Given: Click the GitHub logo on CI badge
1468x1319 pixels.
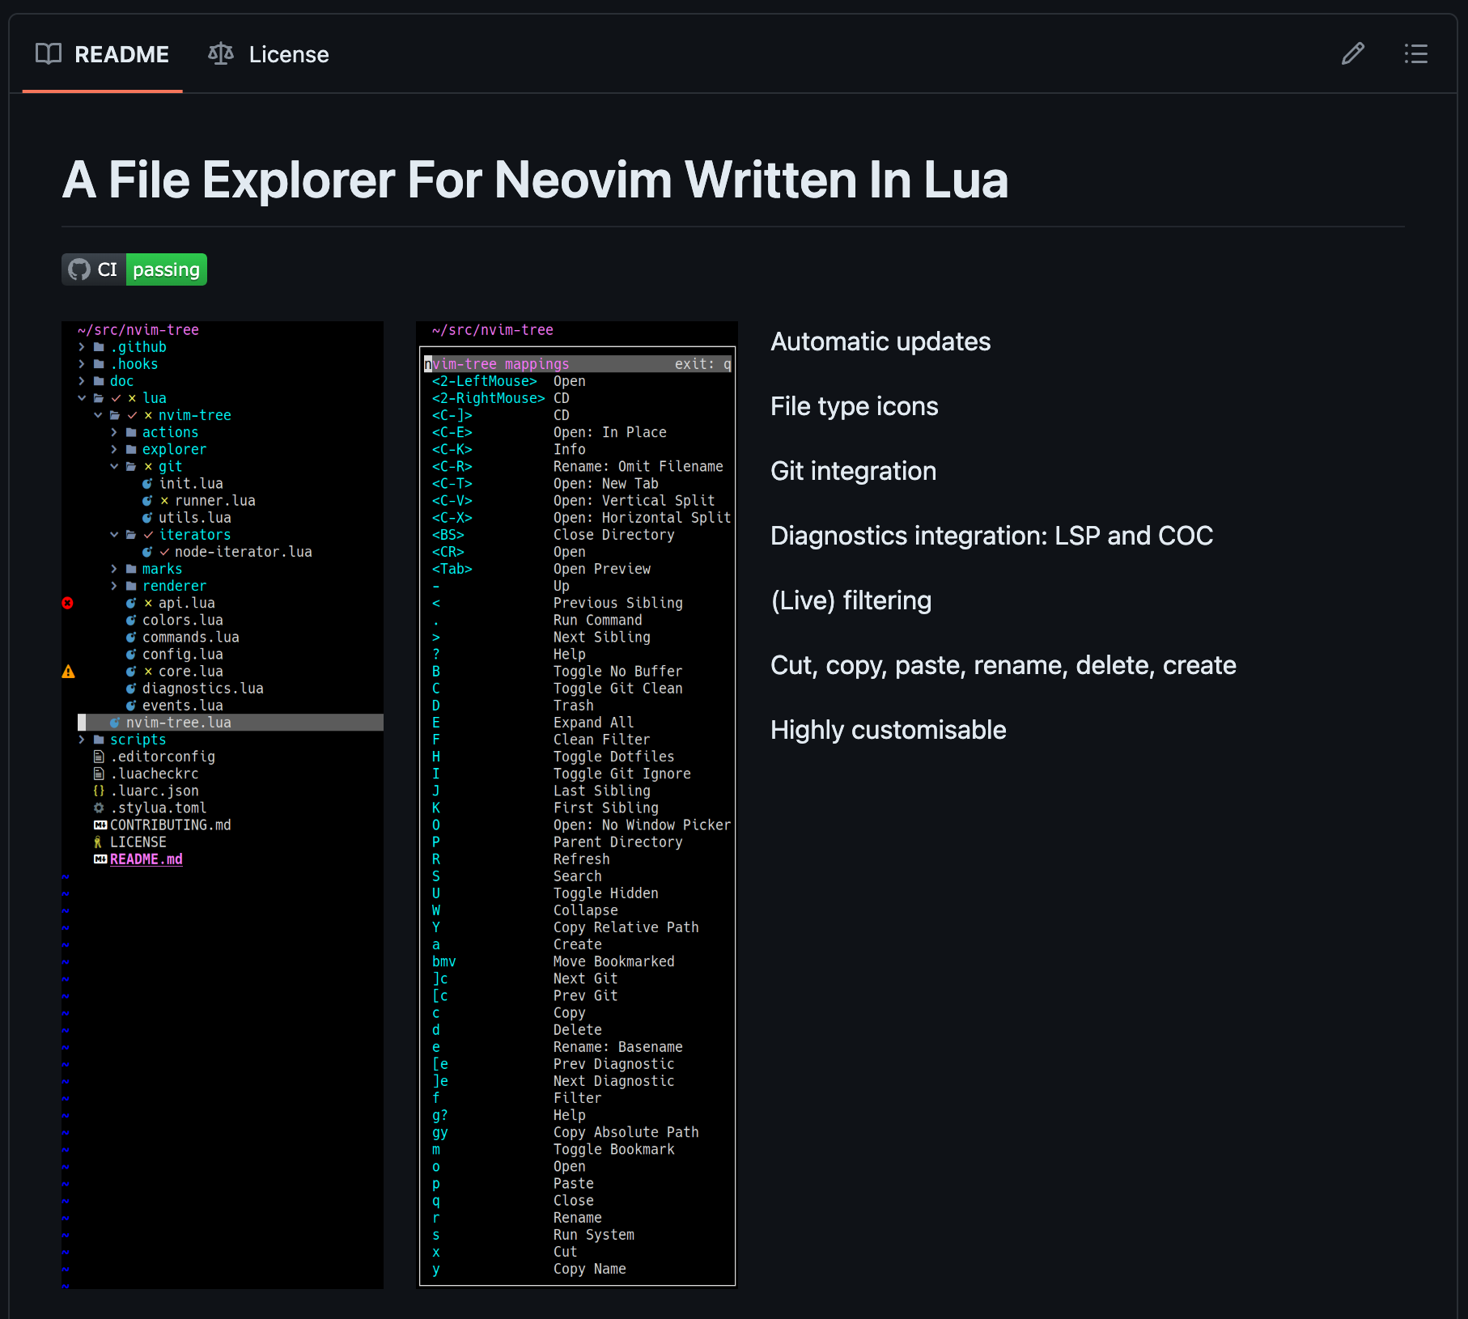Looking at the screenshot, I should [79, 269].
